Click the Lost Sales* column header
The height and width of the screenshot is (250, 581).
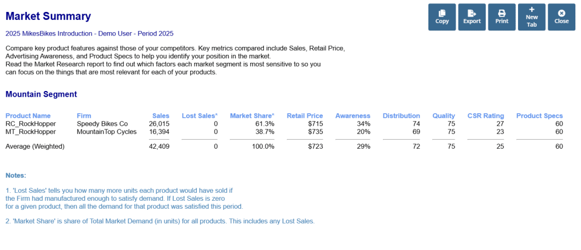[x=200, y=116]
